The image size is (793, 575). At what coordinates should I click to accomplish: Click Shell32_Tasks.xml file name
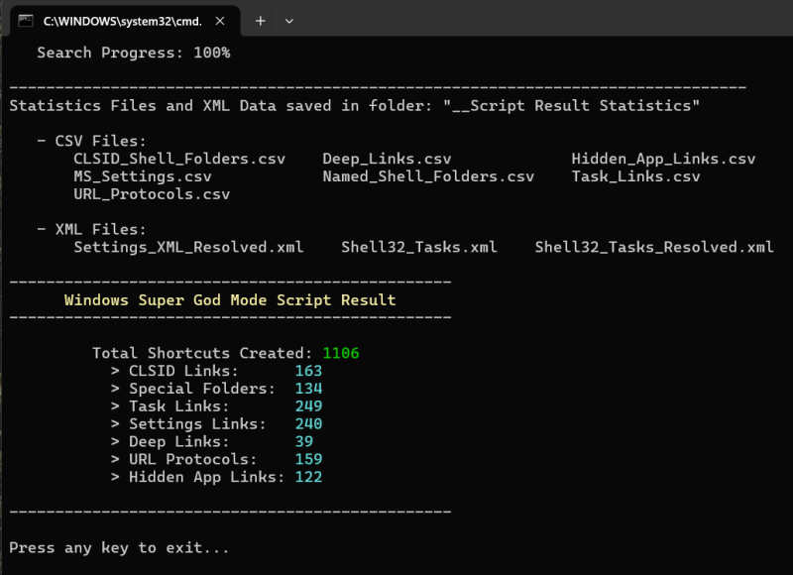(419, 247)
